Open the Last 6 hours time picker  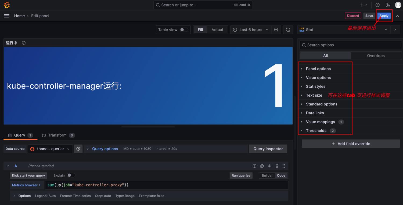(x=251, y=30)
